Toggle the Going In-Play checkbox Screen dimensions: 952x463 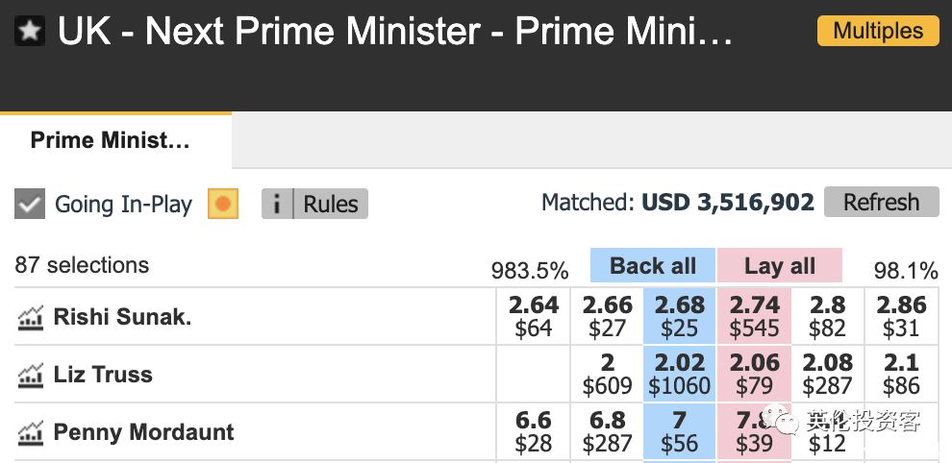tap(30, 204)
